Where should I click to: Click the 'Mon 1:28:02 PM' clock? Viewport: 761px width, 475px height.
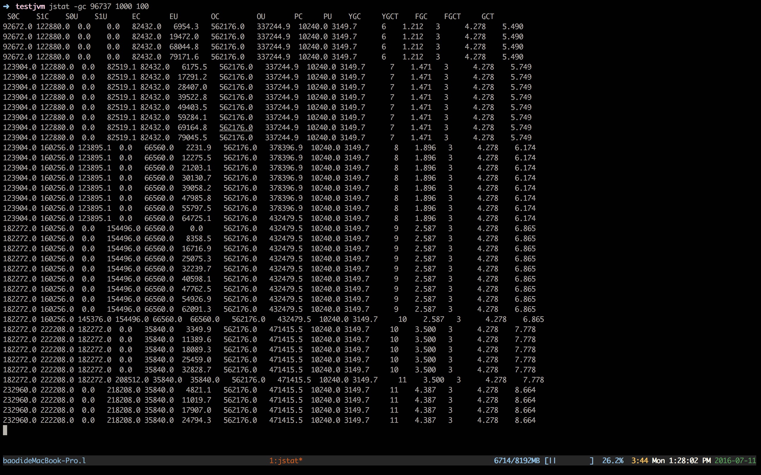681,460
